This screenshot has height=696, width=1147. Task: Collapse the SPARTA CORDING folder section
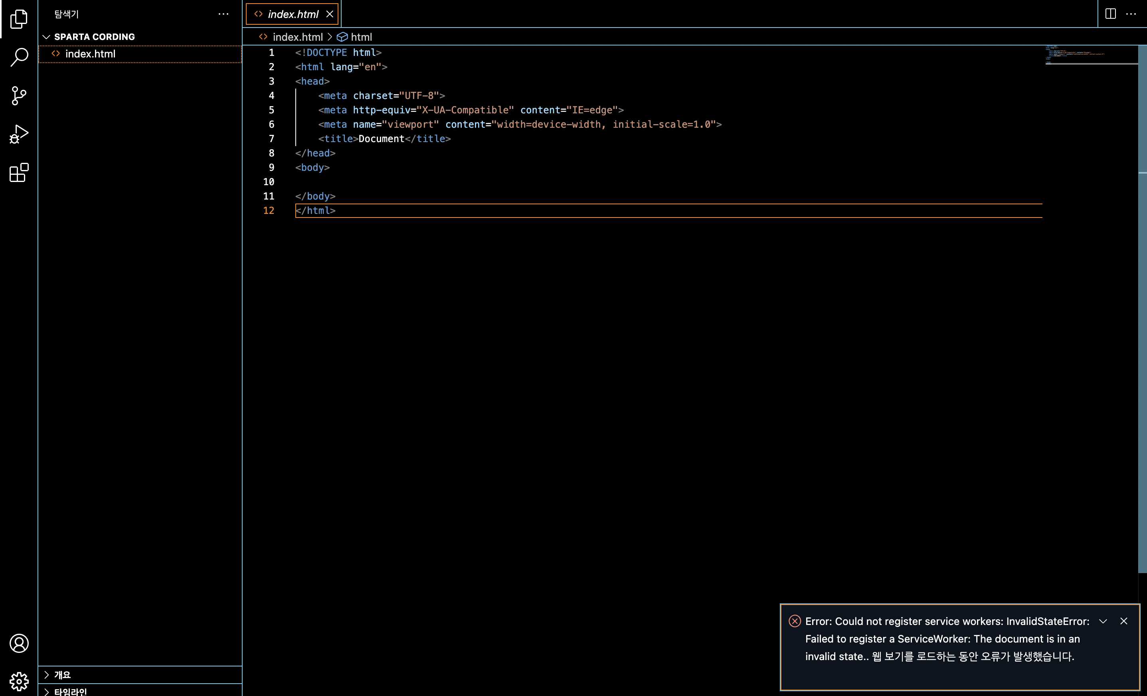[x=140, y=37]
